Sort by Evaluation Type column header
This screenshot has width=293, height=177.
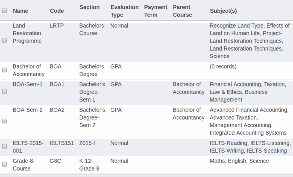click(124, 11)
